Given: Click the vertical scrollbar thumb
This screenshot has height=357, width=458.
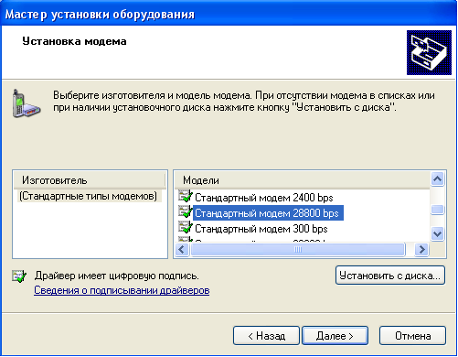Looking at the screenshot, I should [437, 210].
